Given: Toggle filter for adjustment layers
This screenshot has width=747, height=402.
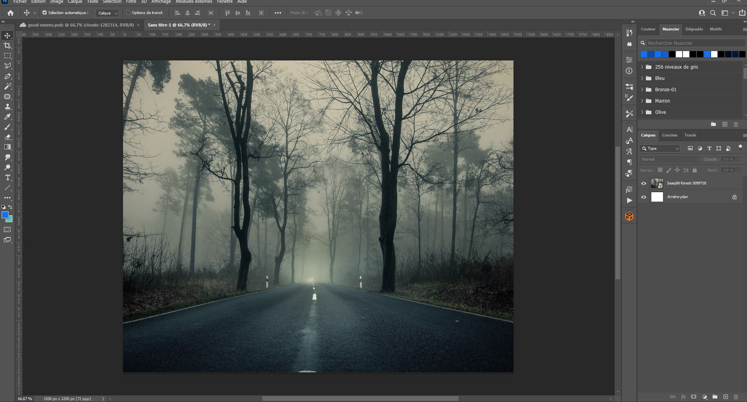Looking at the screenshot, I should [700, 148].
